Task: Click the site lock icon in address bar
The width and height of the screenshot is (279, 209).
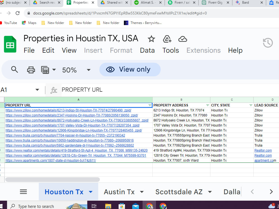Action: coord(29,13)
